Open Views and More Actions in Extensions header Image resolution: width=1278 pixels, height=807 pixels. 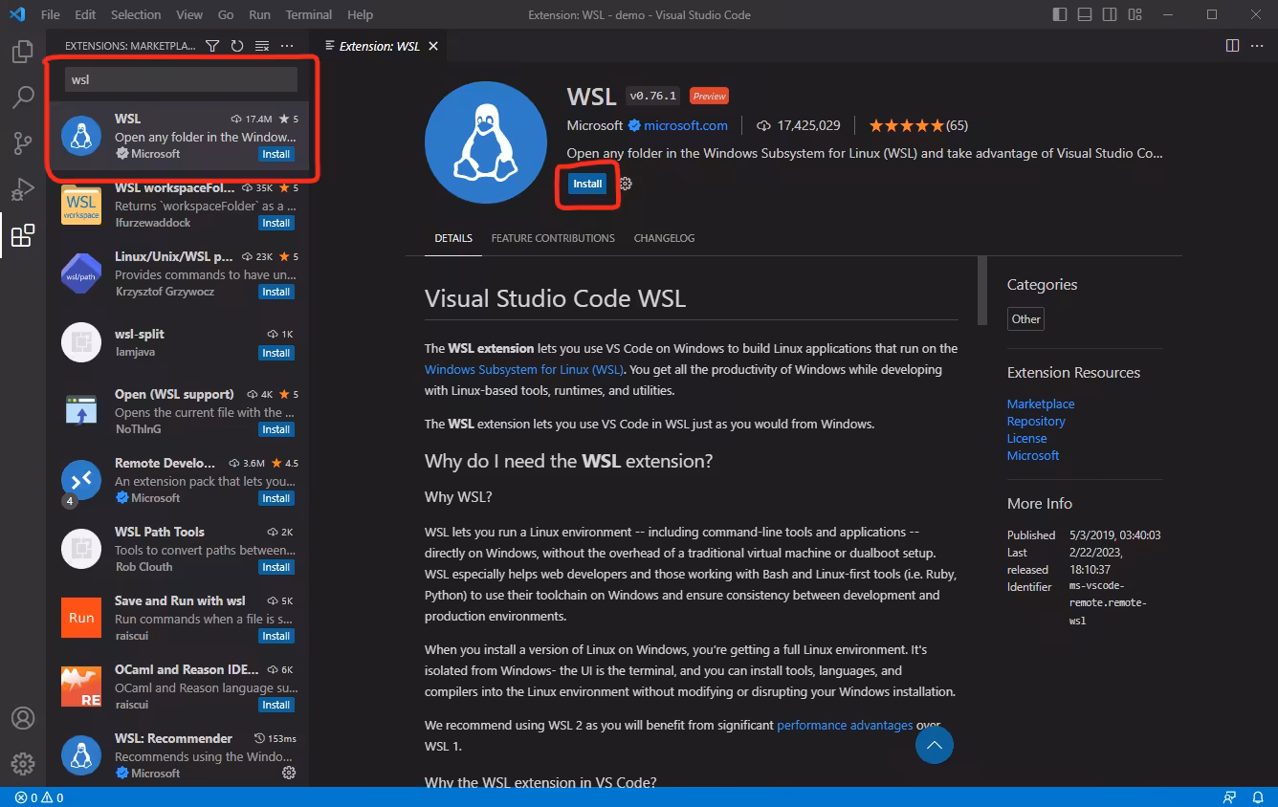pos(287,46)
